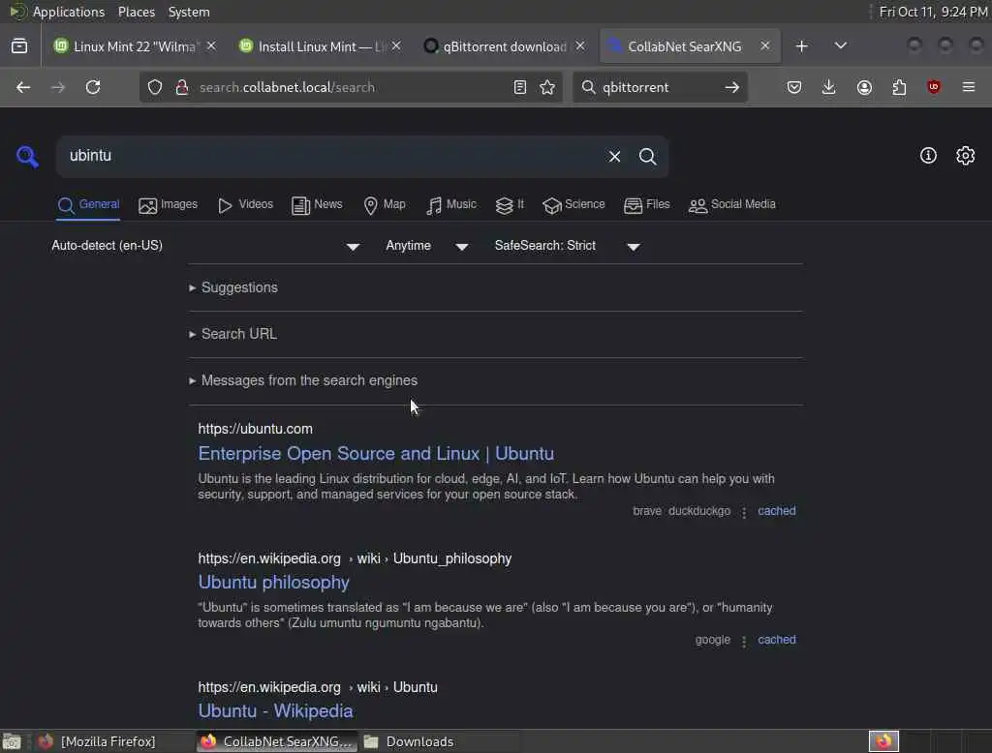992x753 pixels.
Task: Select the Videos search category
Action: (245, 205)
